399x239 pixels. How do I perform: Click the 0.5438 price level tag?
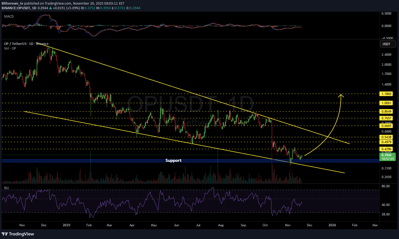pos(386,137)
